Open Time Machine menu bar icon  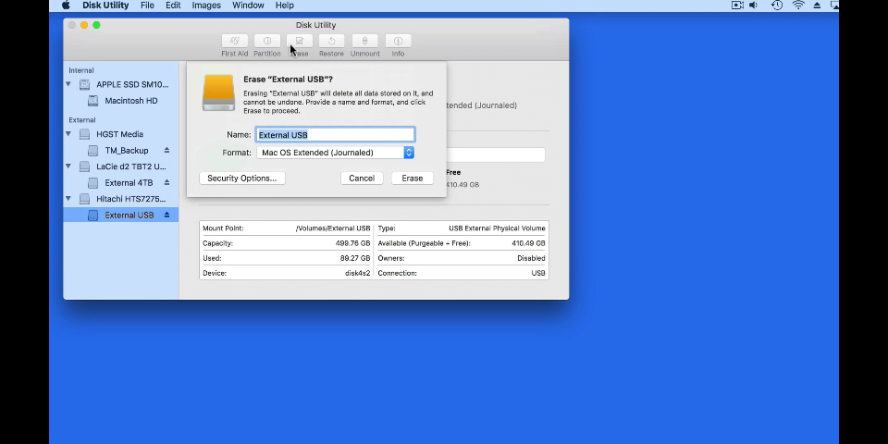point(777,6)
